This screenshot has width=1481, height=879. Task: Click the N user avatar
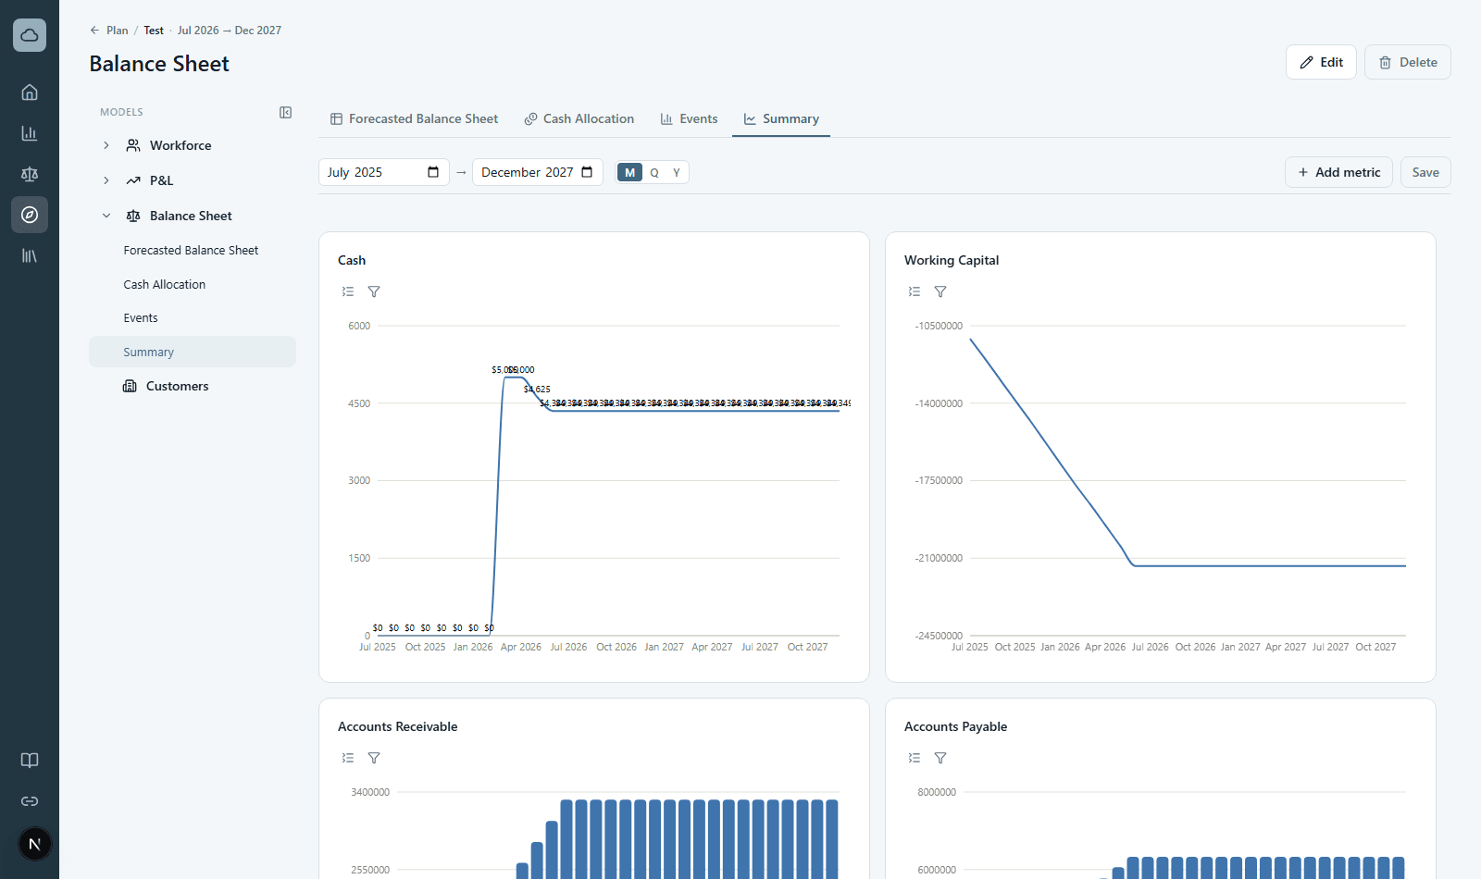(x=35, y=844)
